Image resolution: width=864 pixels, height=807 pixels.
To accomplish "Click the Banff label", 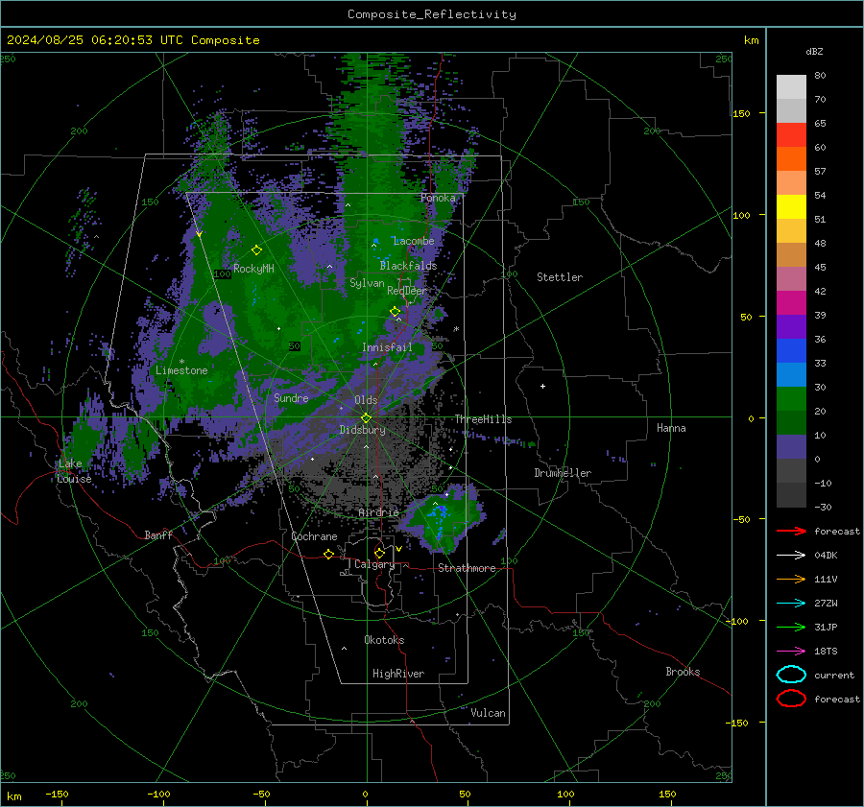I will tap(158, 535).
